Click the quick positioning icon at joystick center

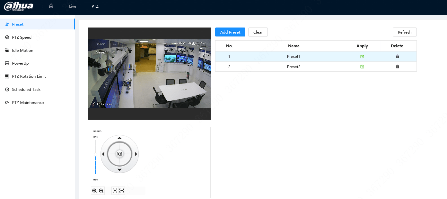pos(119,154)
